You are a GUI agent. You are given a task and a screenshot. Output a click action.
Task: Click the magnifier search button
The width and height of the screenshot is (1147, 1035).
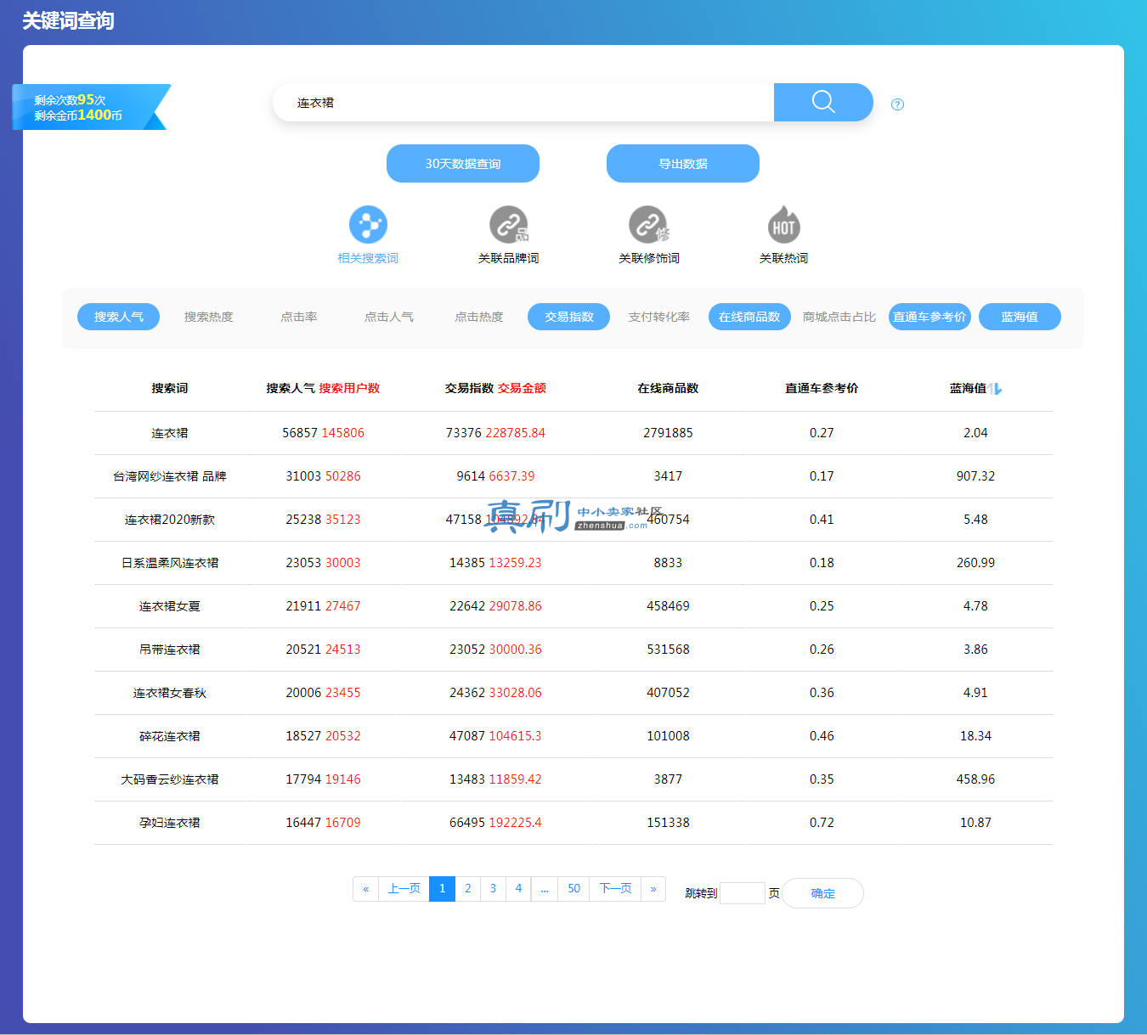point(822,102)
